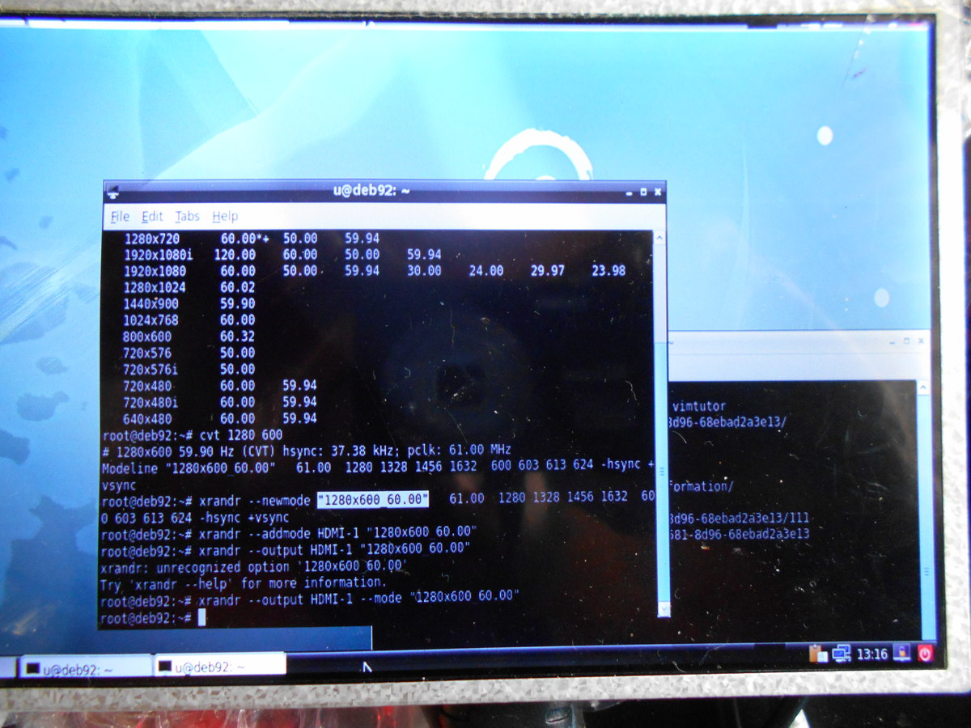Click the "1024x768" mode row

189,320
